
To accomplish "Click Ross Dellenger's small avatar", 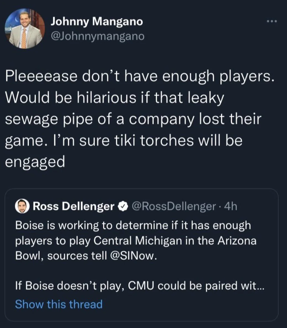I will (22, 206).
